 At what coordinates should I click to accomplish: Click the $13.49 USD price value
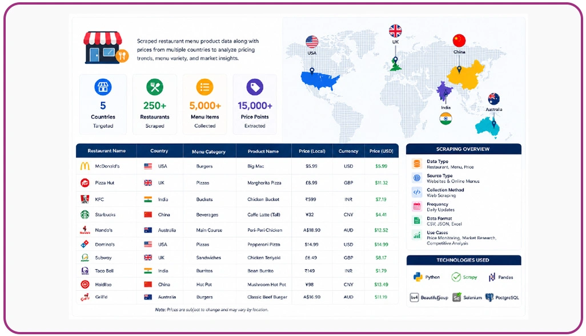tap(381, 285)
